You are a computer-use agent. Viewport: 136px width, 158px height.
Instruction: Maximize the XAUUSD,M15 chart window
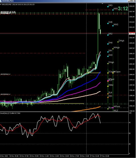(131, 1)
